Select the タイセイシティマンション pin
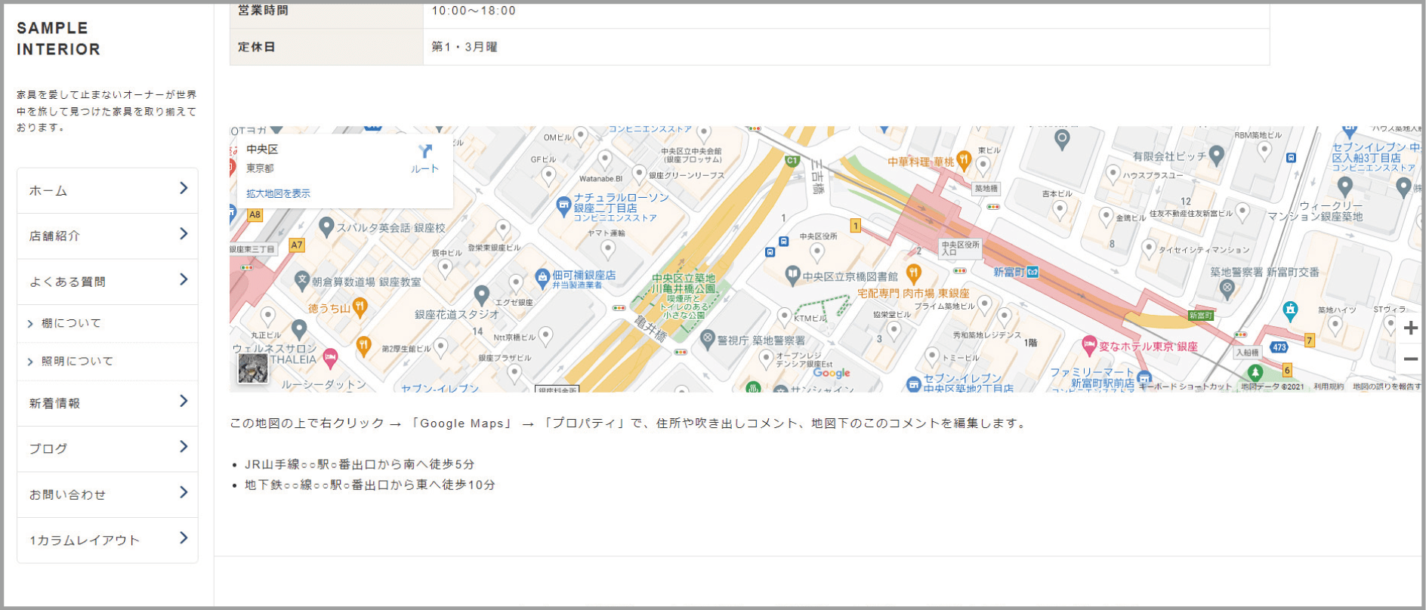The width and height of the screenshot is (1426, 610). click(x=1149, y=248)
